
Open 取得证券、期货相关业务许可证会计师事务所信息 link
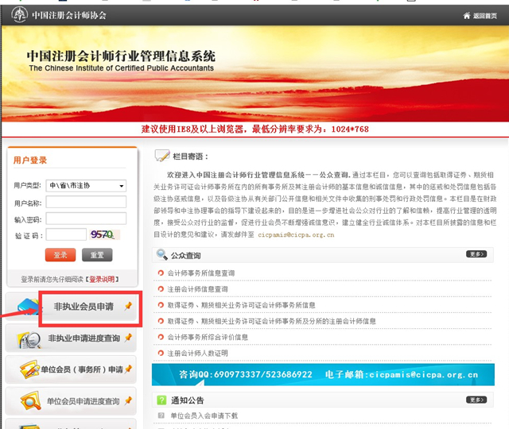pyautogui.click(x=241, y=305)
